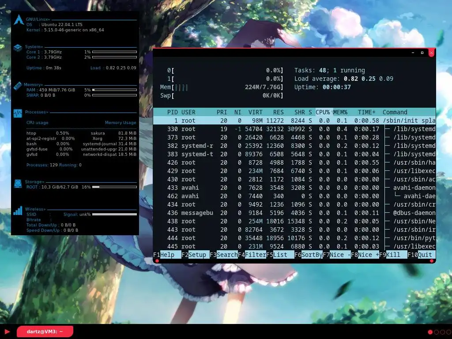Screen dimensions: 452x339
Task: Select the avahi PID 433 process row
Action: pos(294,188)
